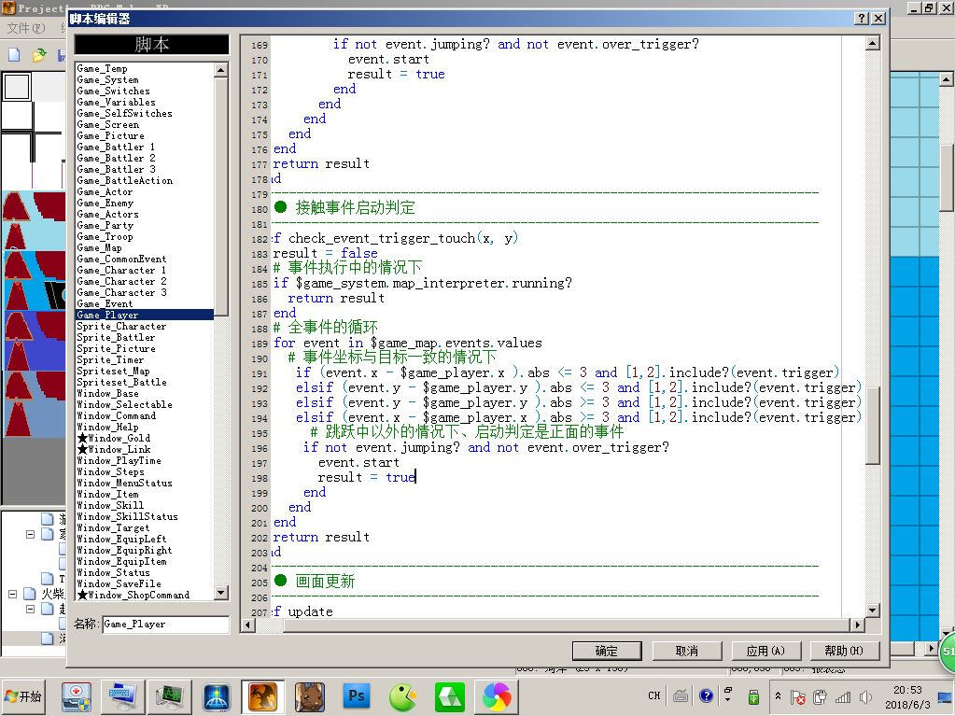Click the Action Center flag tray icon
The height and width of the screenshot is (716, 955).
pos(798,697)
